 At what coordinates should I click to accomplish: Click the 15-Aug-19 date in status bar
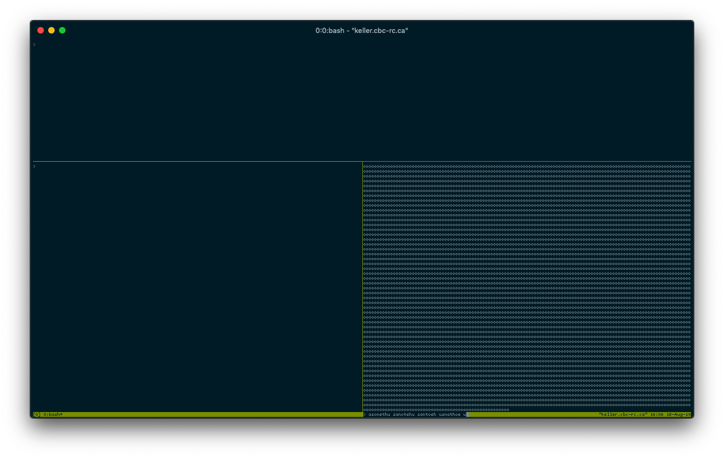pos(679,414)
